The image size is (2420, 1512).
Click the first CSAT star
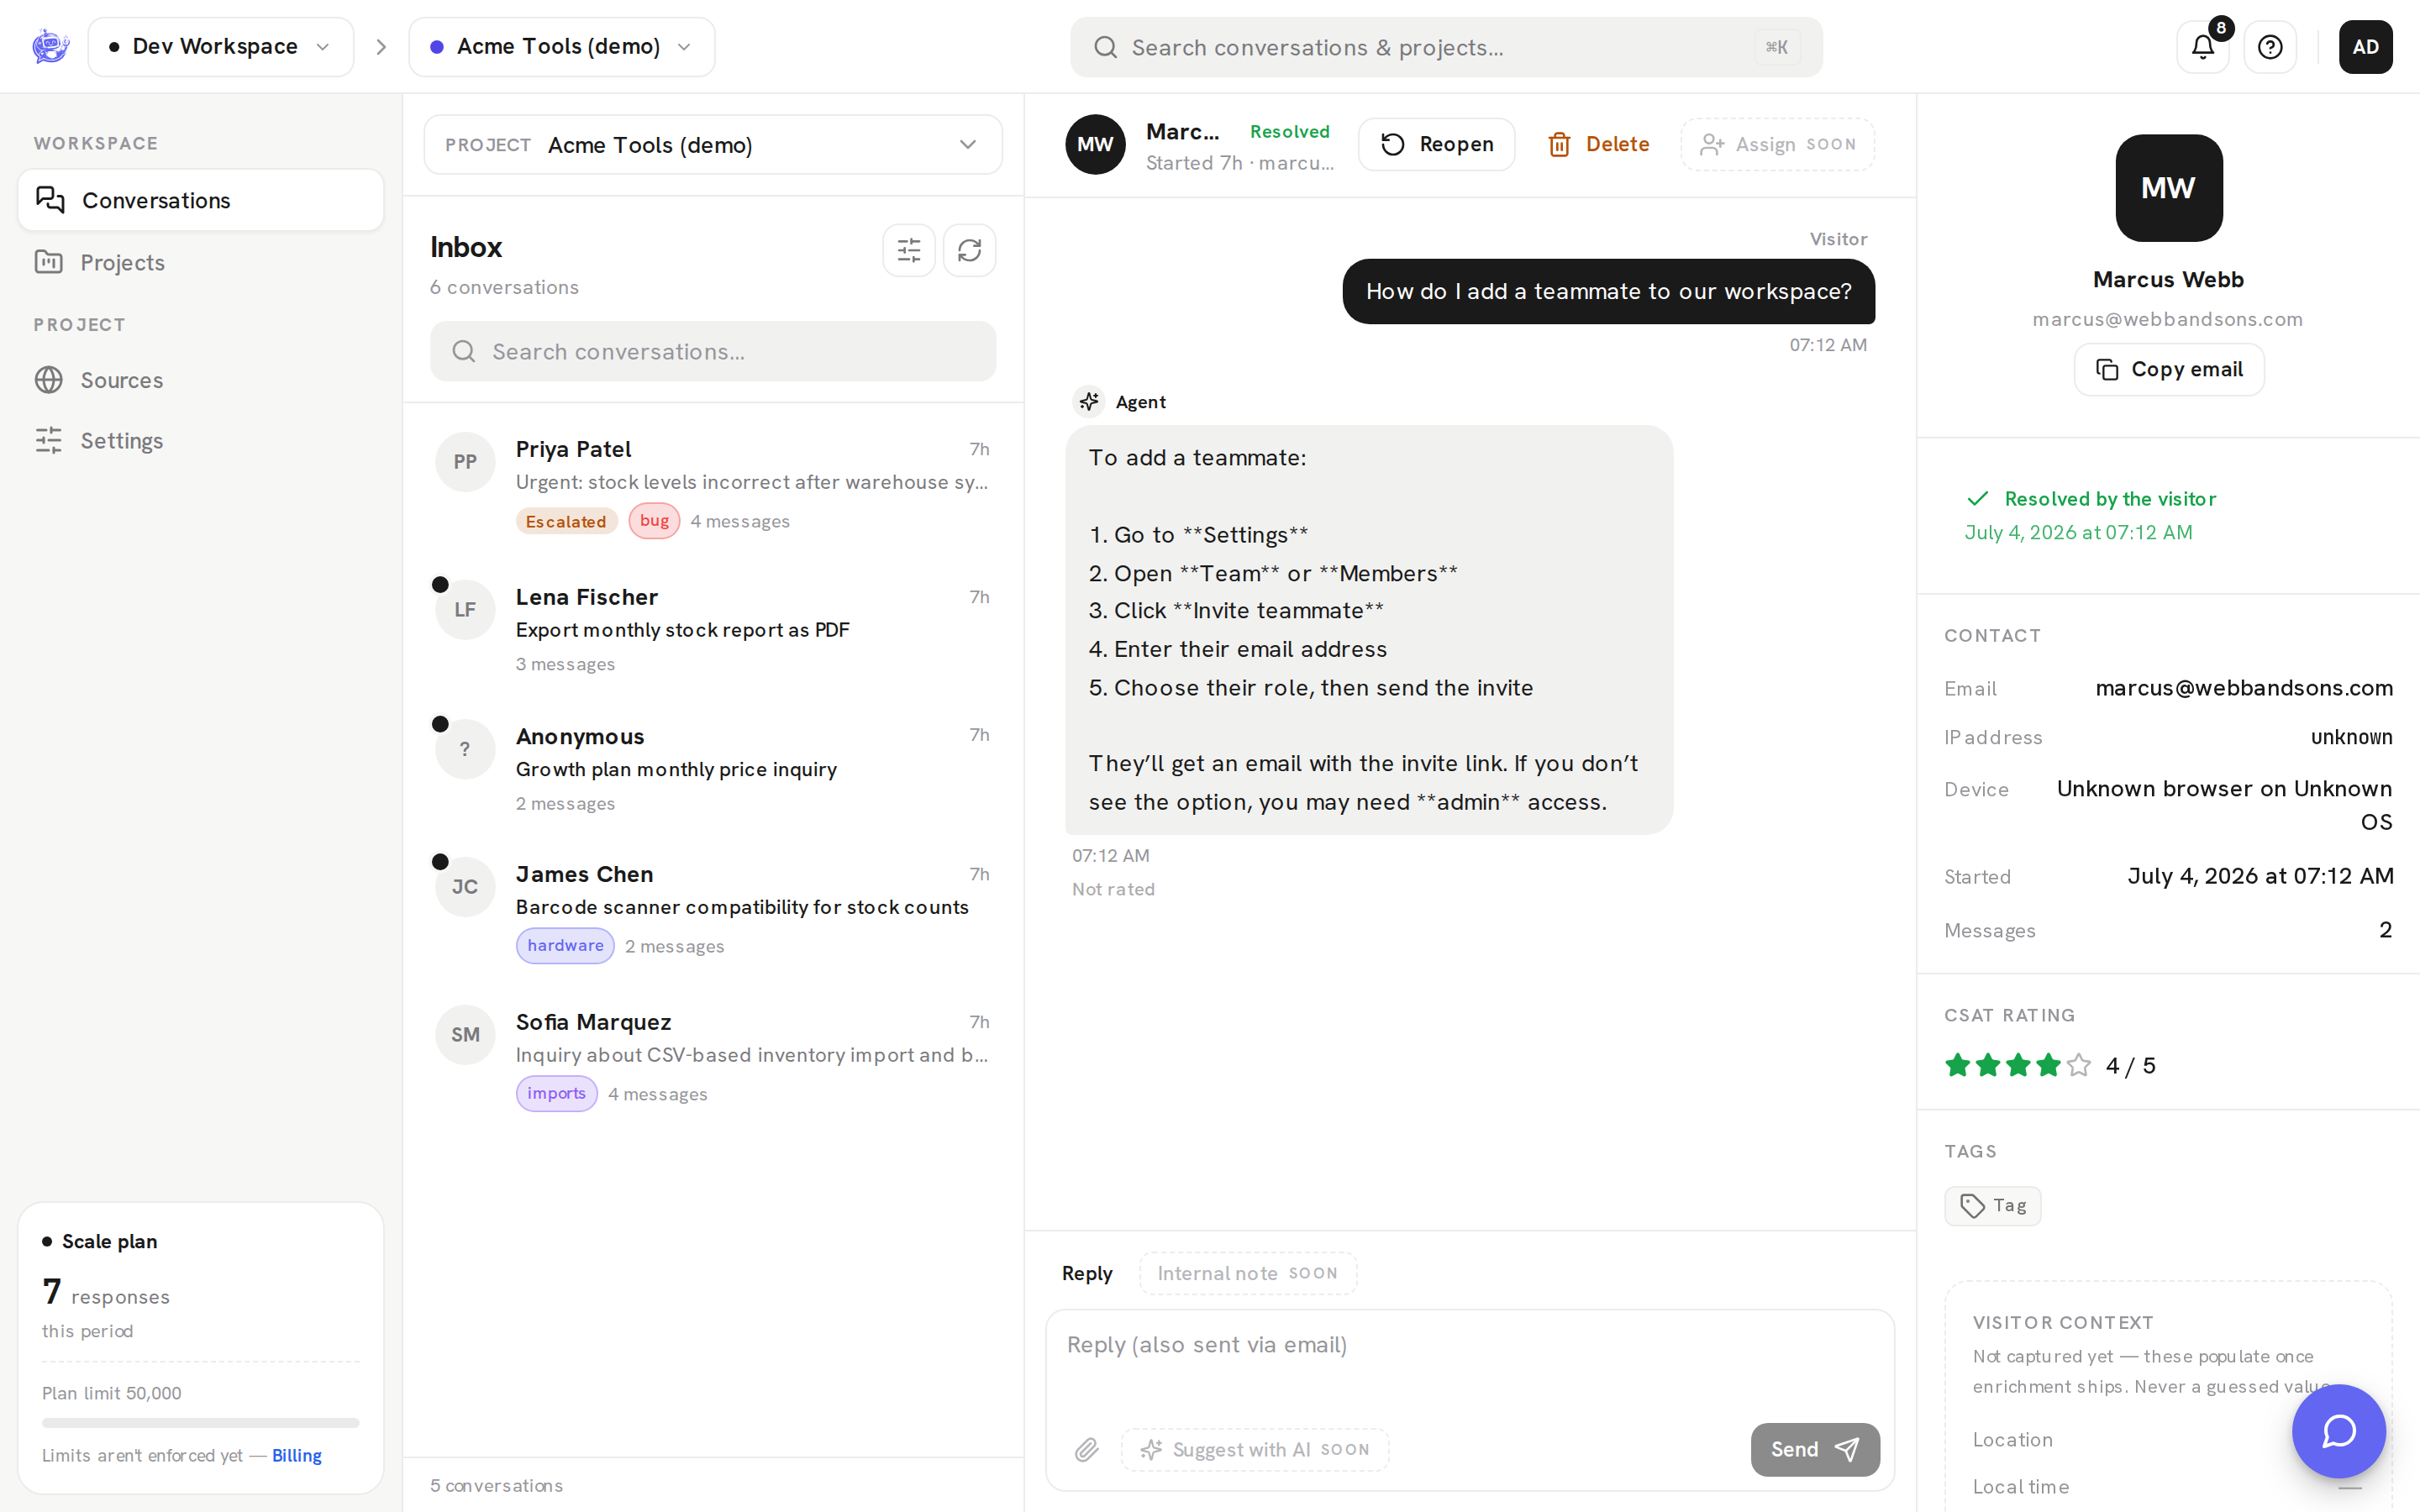pos(1958,1065)
